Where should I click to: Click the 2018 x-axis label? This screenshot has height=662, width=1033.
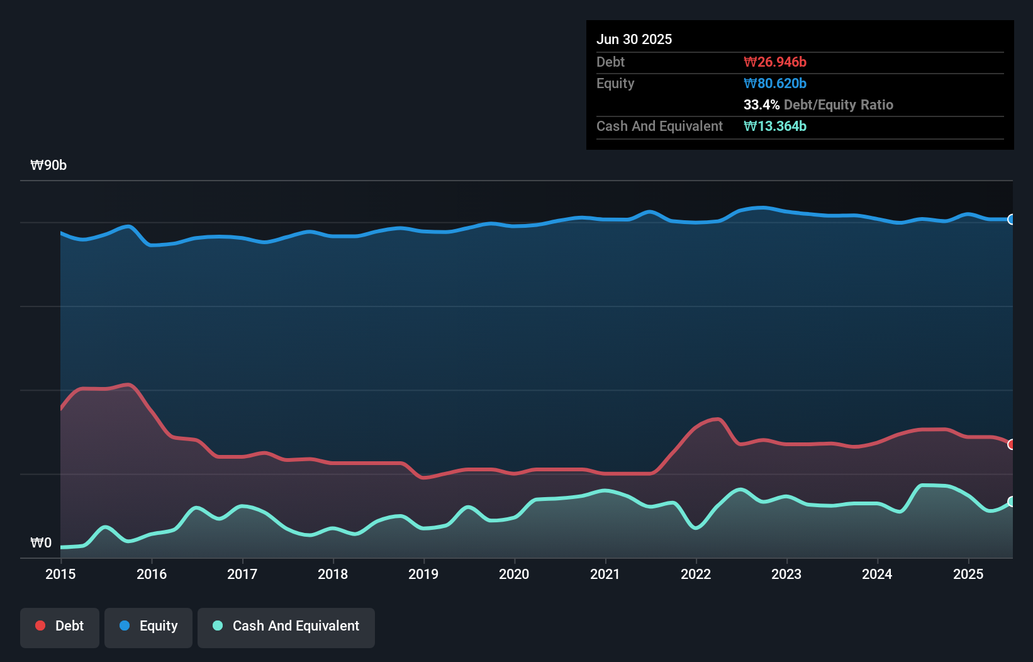(x=333, y=574)
